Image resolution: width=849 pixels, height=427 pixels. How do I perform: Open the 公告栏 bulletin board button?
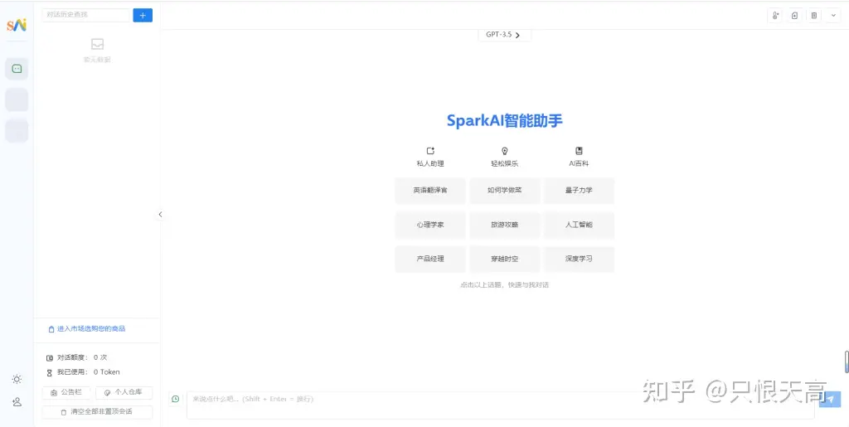pos(66,393)
